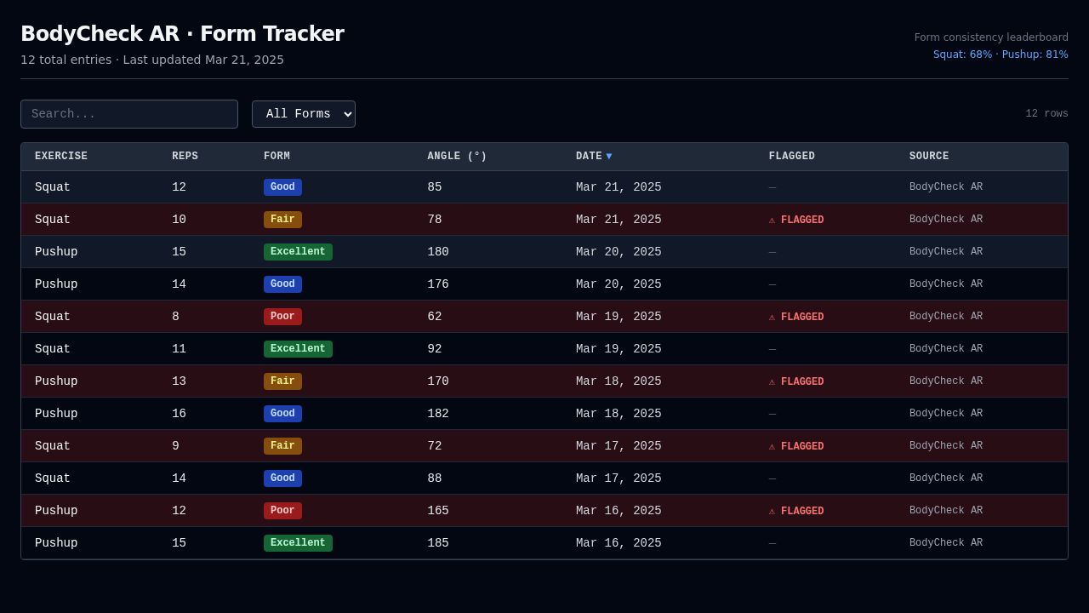
Task: Click Fair badge on Squat 10-rep row
Action: (282, 220)
